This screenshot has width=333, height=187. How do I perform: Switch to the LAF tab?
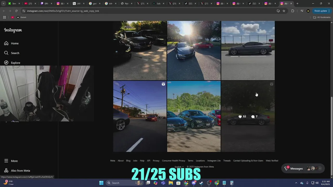click(79, 4)
